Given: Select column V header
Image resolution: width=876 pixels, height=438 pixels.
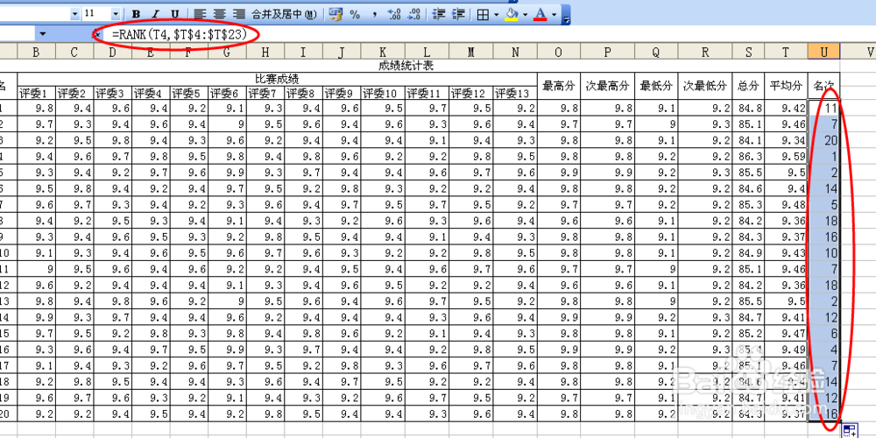Looking at the screenshot, I should [858, 52].
